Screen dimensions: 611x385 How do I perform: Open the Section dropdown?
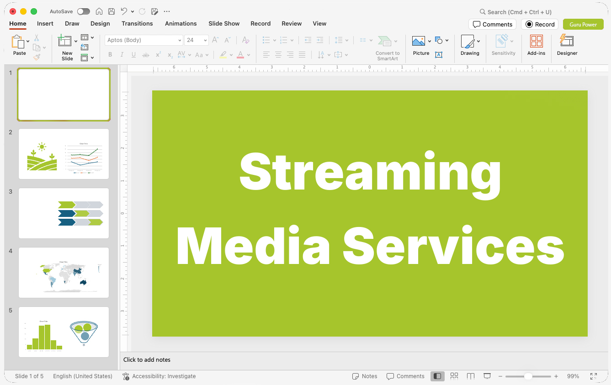click(87, 58)
